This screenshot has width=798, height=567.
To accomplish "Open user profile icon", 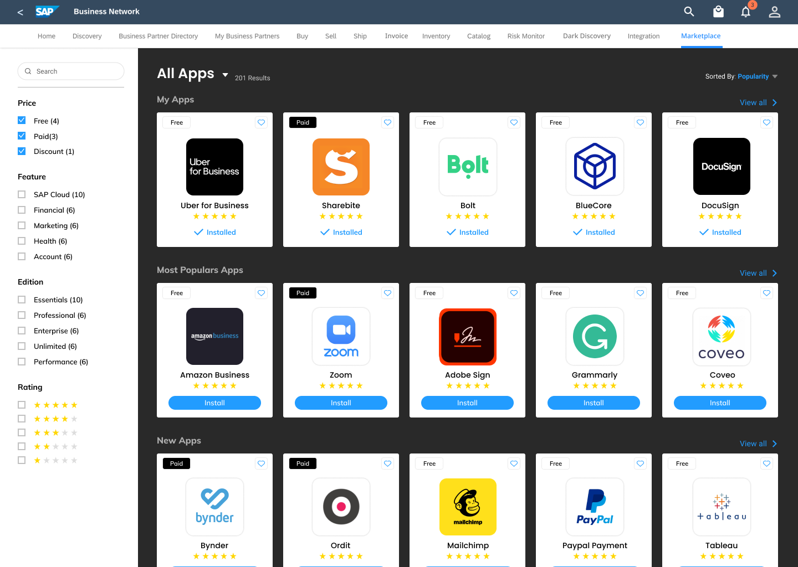I will coord(775,12).
